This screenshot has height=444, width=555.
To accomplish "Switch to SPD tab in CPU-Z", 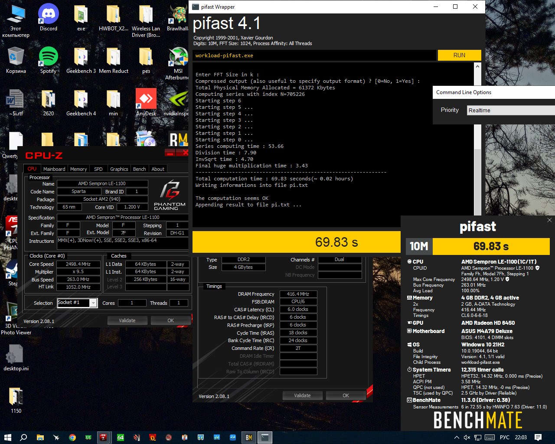I will [98, 169].
